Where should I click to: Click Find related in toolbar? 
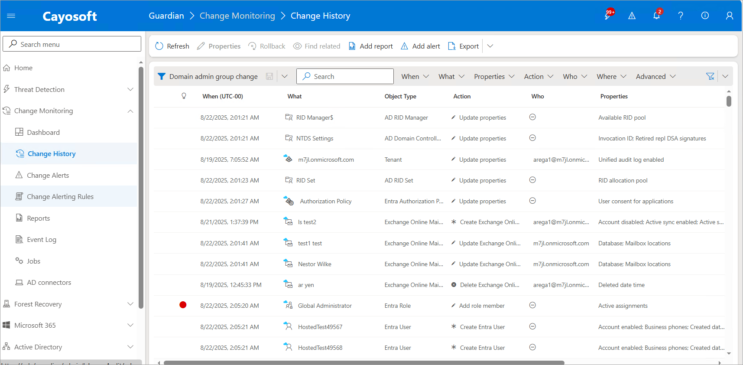tap(316, 46)
